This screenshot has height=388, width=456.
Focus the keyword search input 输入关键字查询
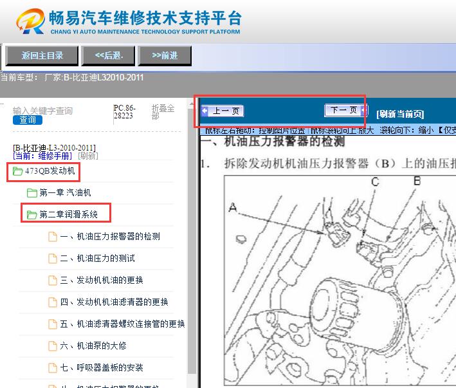pos(42,111)
